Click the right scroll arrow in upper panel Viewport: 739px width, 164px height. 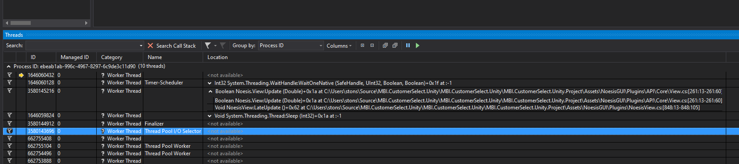click(x=86, y=23)
